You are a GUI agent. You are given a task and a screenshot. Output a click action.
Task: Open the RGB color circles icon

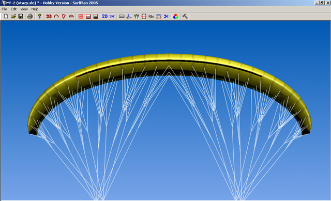click(175, 16)
